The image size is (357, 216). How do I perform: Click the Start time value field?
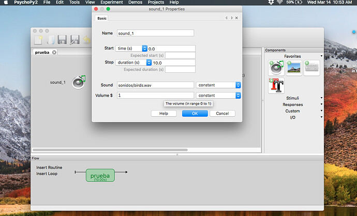pyautogui.click(x=171, y=49)
